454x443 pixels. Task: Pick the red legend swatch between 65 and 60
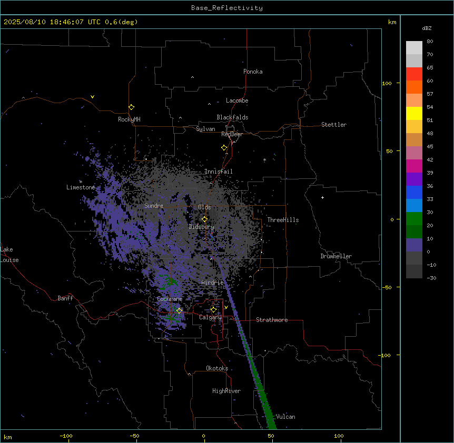pyautogui.click(x=414, y=74)
